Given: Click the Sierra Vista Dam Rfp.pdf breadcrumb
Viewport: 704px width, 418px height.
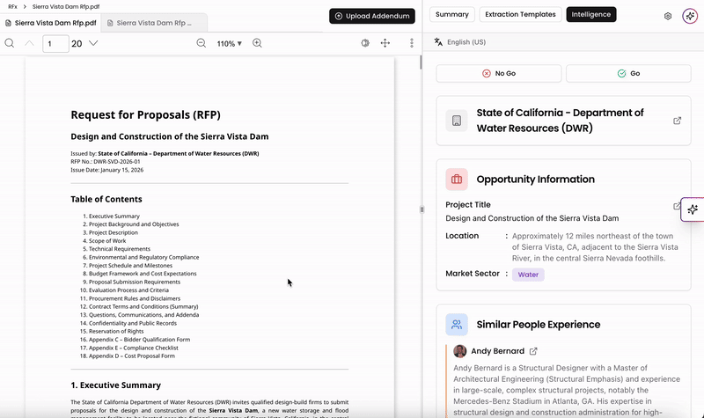Looking at the screenshot, I should coord(66,7).
